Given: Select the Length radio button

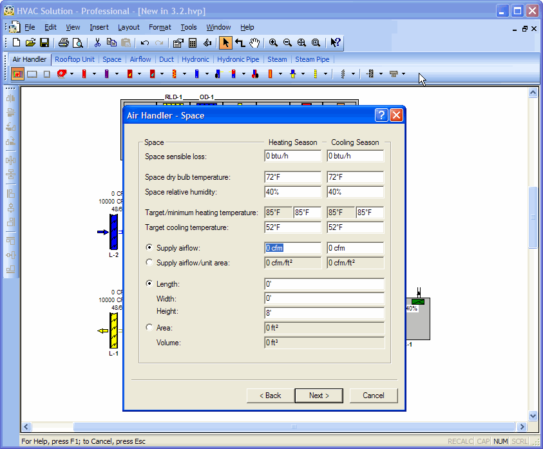Looking at the screenshot, I should [x=149, y=283].
